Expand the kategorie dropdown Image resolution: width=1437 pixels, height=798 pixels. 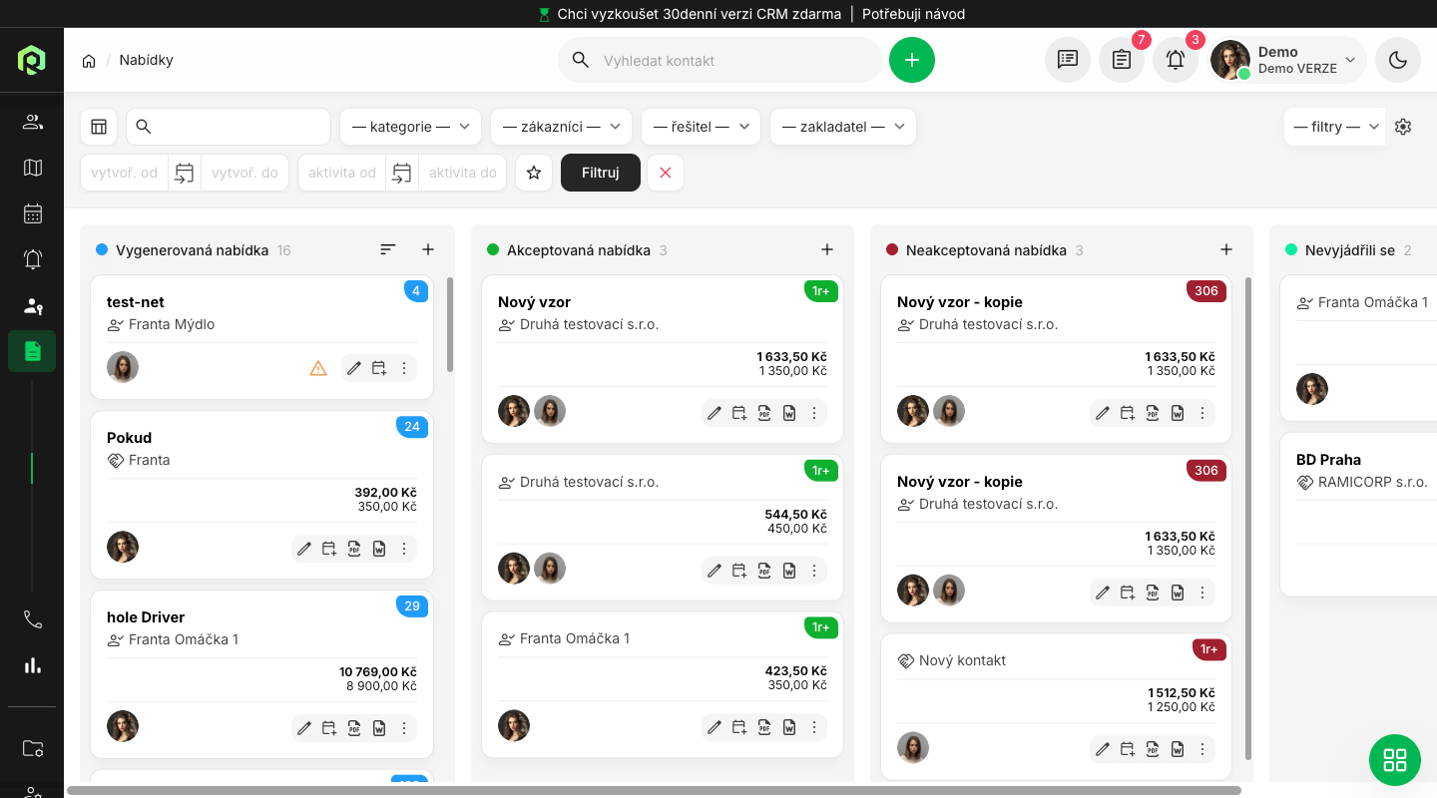(x=410, y=127)
